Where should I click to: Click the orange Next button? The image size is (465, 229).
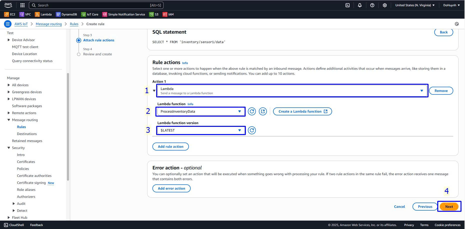coord(449,207)
